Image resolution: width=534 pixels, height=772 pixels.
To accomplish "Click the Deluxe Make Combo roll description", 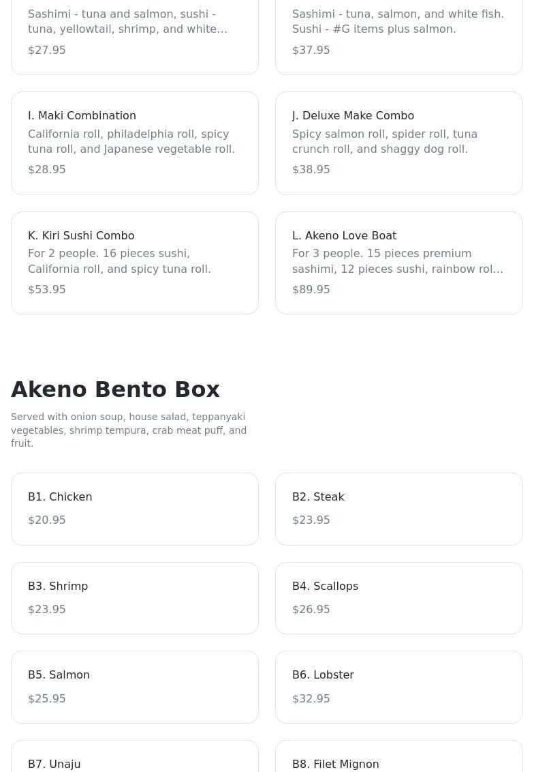I will point(385,142).
